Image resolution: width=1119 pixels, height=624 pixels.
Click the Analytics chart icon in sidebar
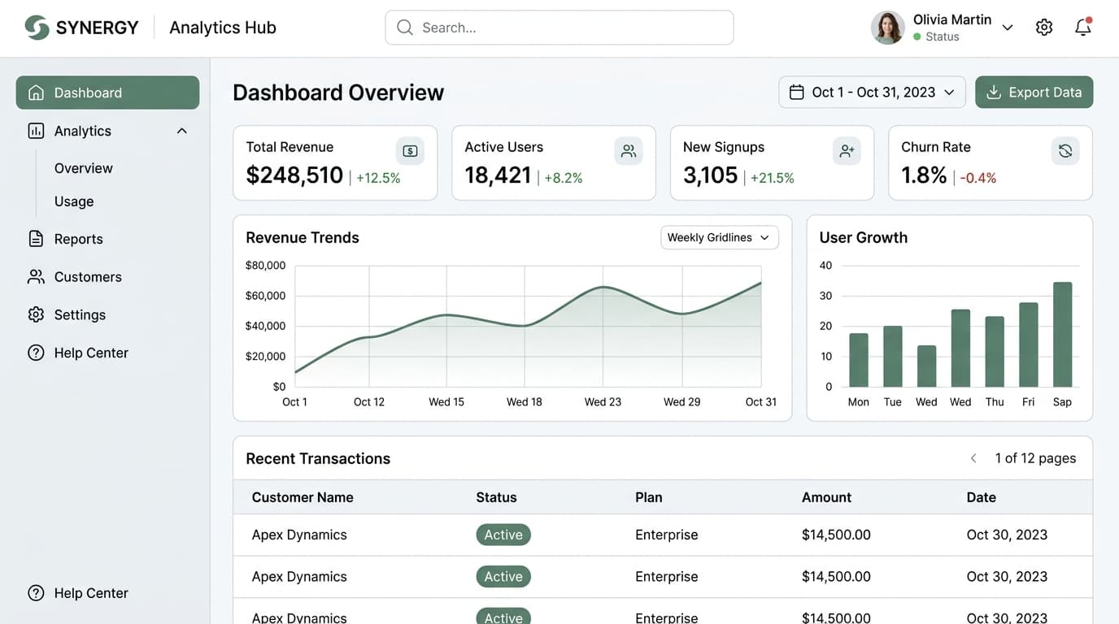tap(36, 131)
